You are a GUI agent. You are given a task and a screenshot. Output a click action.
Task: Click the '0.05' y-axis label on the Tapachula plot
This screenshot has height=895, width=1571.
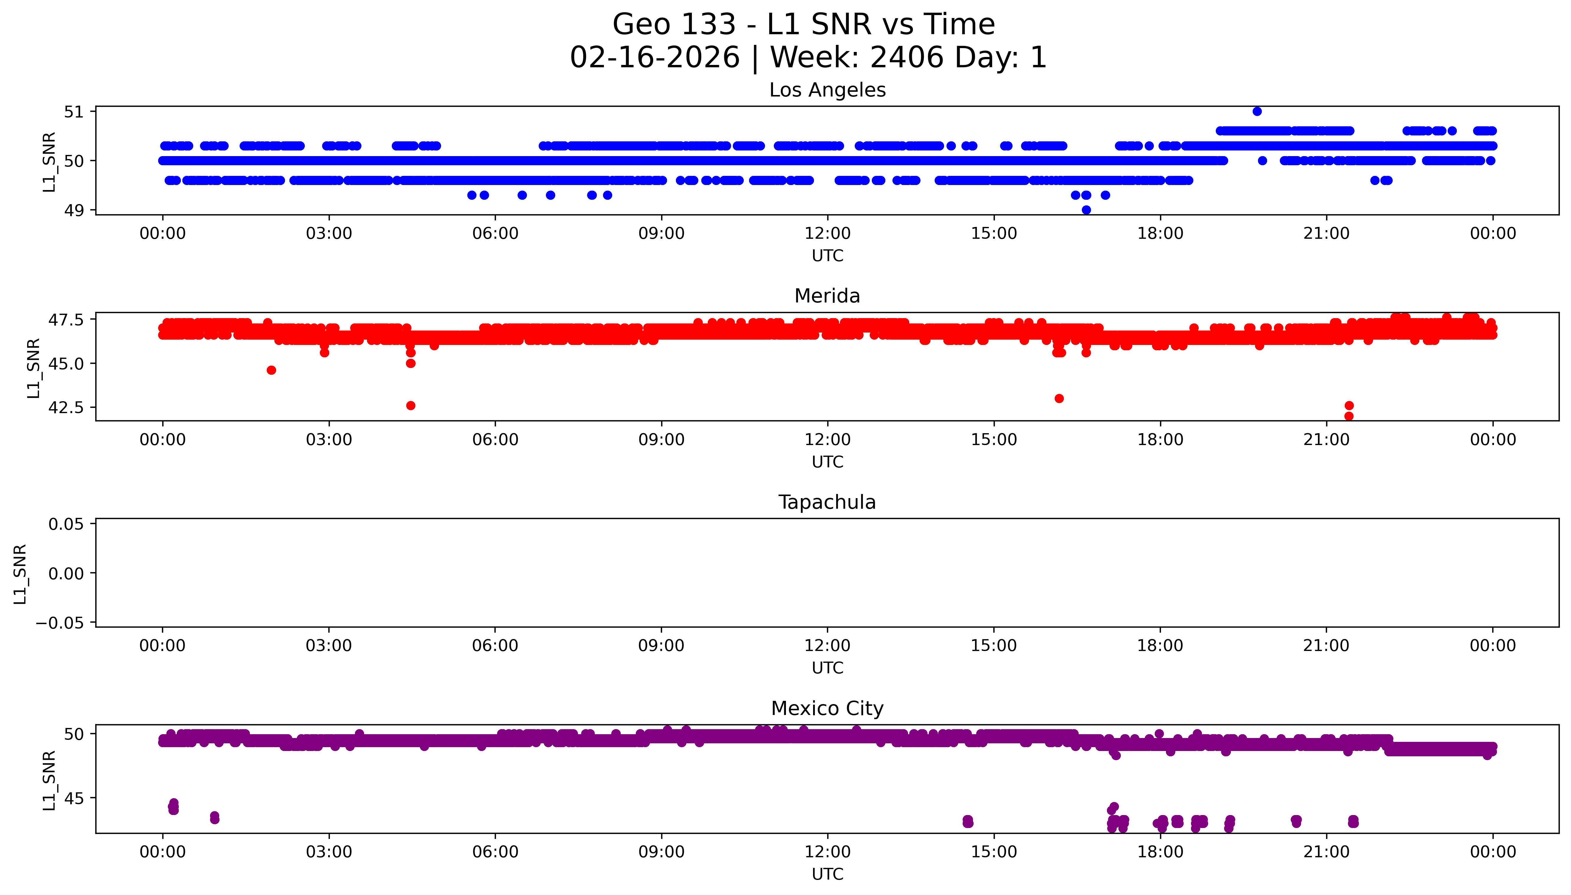coord(66,524)
